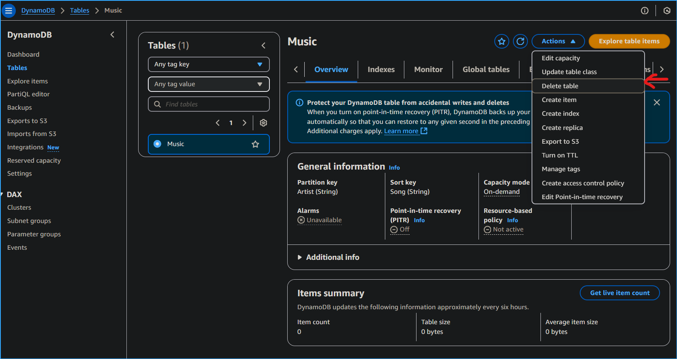Dismiss the PITR protection banner

(657, 102)
